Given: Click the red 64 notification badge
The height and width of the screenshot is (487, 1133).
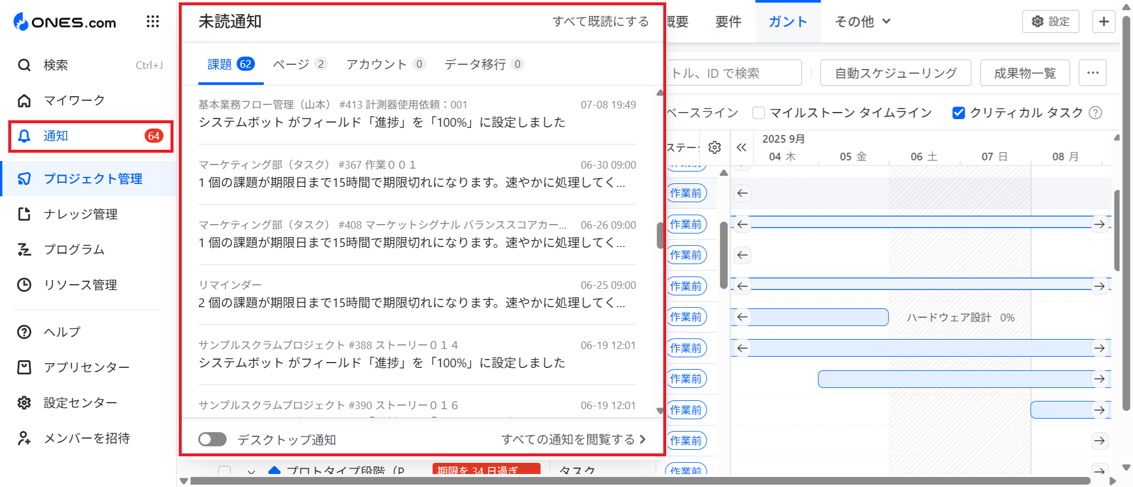Looking at the screenshot, I should pyautogui.click(x=153, y=136).
